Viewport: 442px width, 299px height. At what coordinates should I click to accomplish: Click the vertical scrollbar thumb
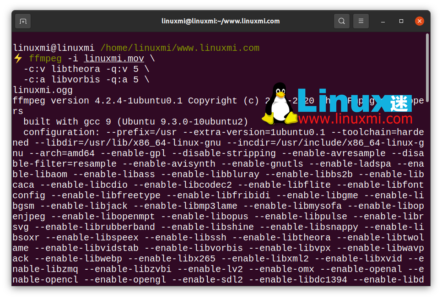point(428,68)
